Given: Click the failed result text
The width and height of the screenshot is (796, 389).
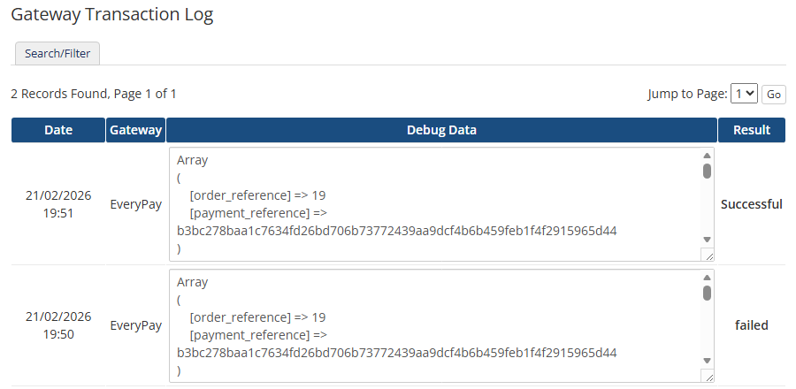Looking at the screenshot, I should click(751, 325).
